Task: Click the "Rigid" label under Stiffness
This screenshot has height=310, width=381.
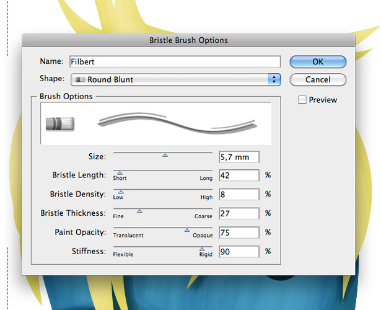Action: [206, 254]
